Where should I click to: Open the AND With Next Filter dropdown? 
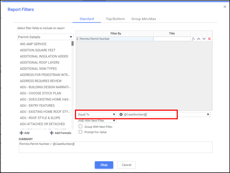coord(97,120)
